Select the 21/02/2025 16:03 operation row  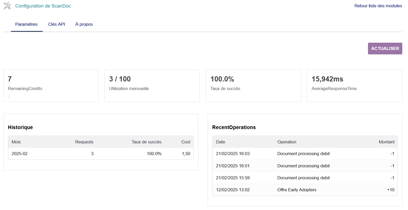click(305, 154)
